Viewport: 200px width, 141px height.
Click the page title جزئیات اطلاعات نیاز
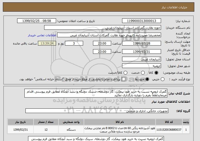174,7
